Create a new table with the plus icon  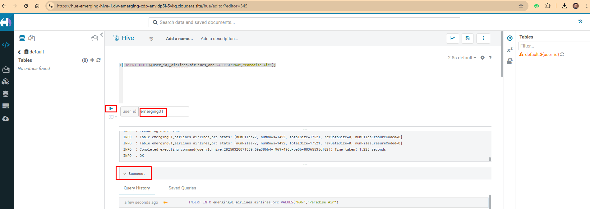tap(92, 60)
